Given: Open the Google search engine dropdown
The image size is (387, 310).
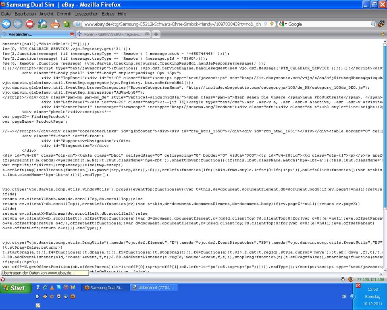Looking at the screenshot, I should [x=282, y=24].
